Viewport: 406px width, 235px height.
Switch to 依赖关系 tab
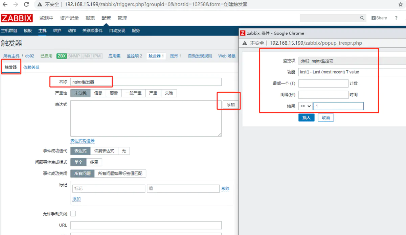click(x=31, y=67)
